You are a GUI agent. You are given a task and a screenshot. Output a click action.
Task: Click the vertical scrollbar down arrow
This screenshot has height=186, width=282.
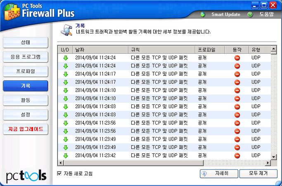point(274,157)
